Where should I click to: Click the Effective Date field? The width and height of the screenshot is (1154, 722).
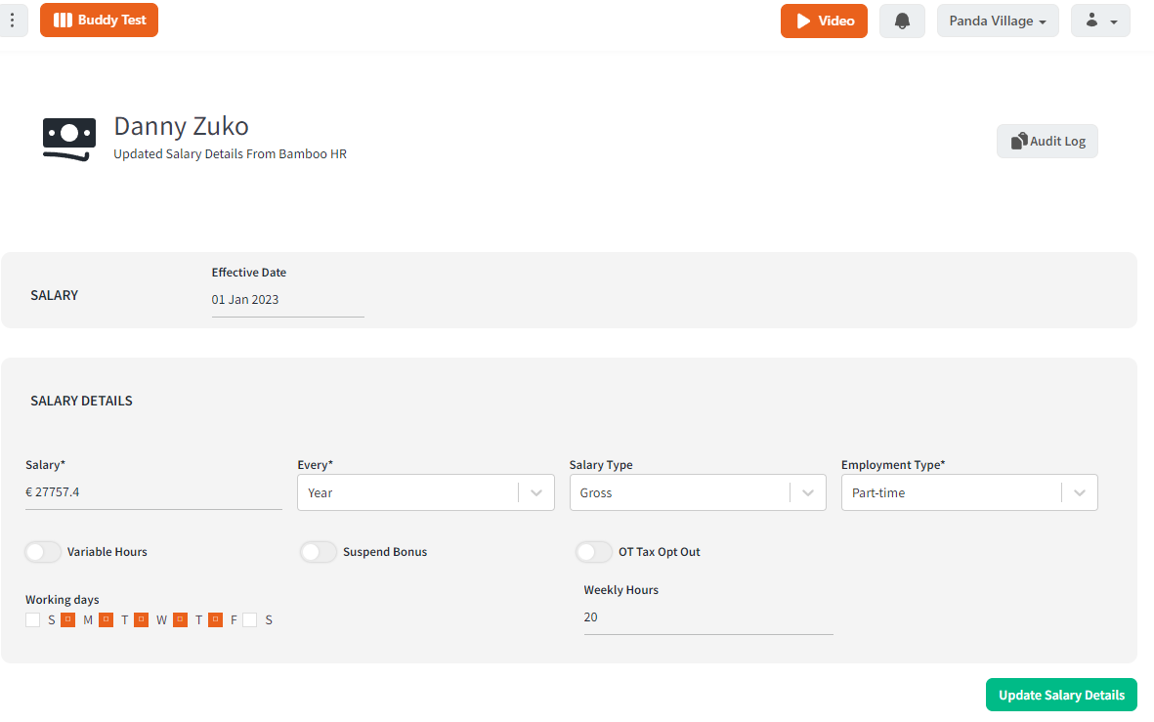click(x=287, y=300)
